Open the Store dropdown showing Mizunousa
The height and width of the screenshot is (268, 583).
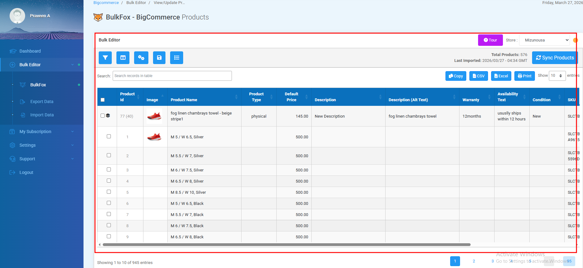point(545,40)
